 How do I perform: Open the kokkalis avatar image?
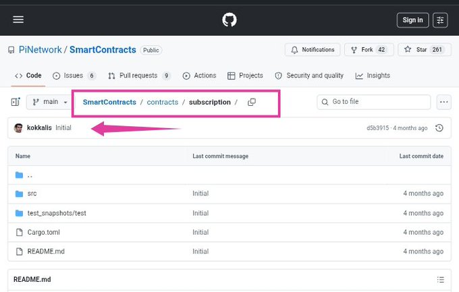coord(18,128)
